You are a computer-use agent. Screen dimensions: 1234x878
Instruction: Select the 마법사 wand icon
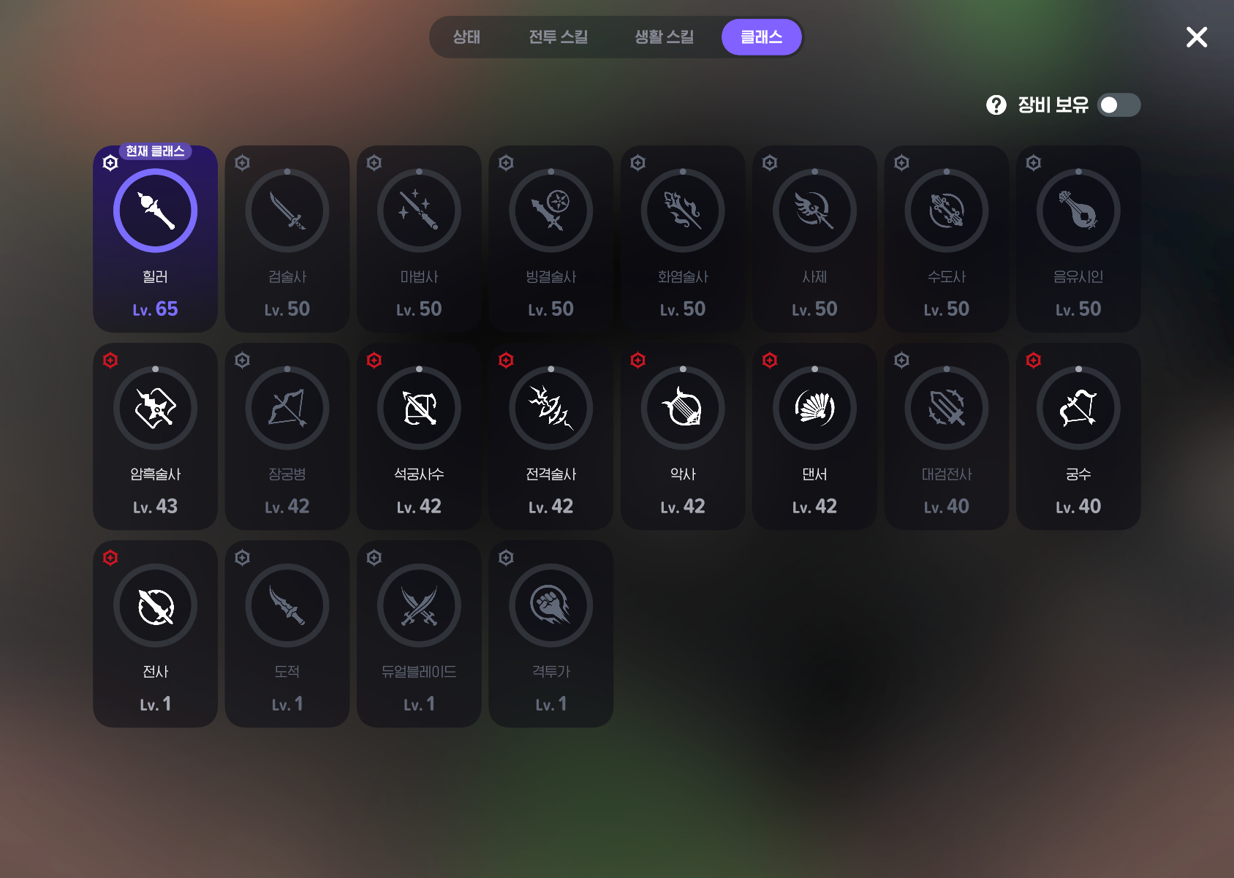[419, 211]
